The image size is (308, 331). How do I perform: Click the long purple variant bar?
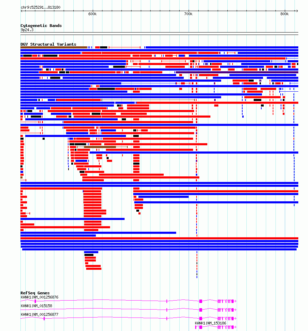(237, 72)
